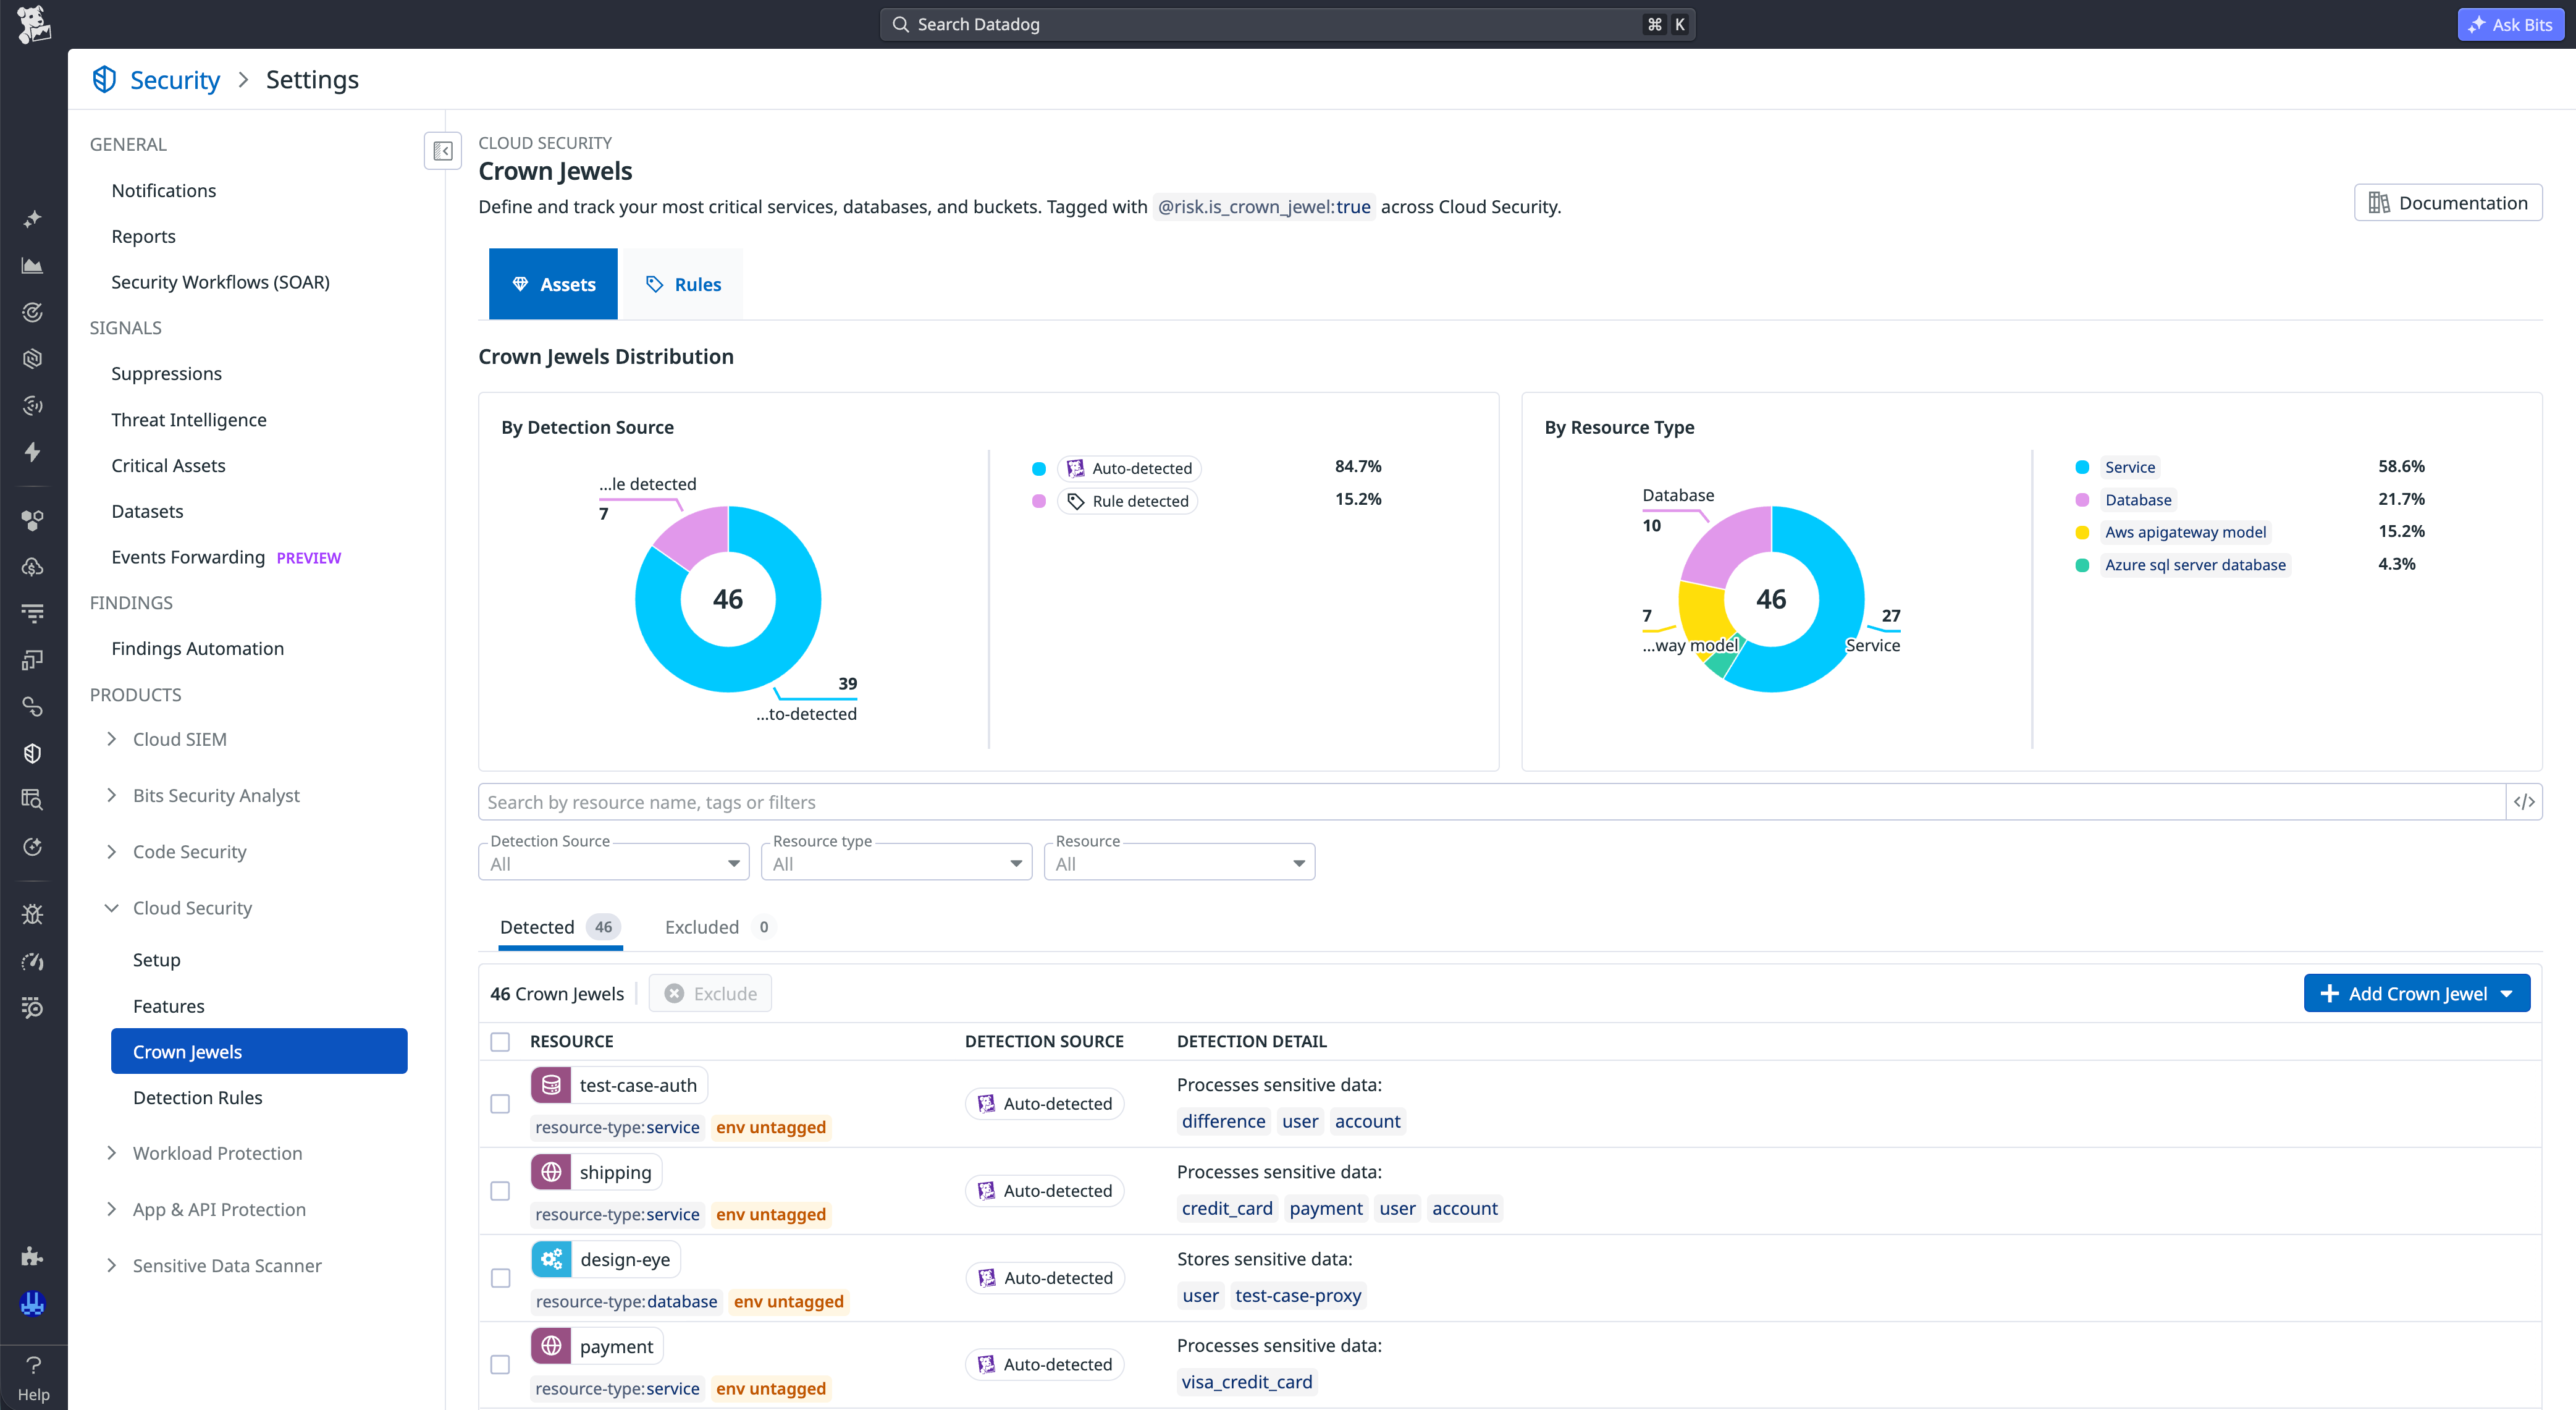The height and width of the screenshot is (1410, 2576).
Task: Toggle the select-all checkbox in the table header
Action: pyautogui.click(x=500, y=1042)
